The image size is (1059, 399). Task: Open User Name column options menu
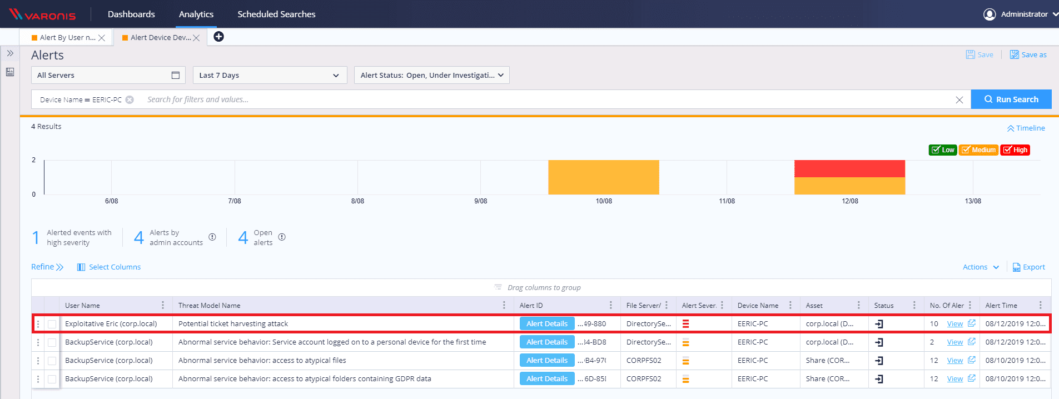click(x=163, y=305)
